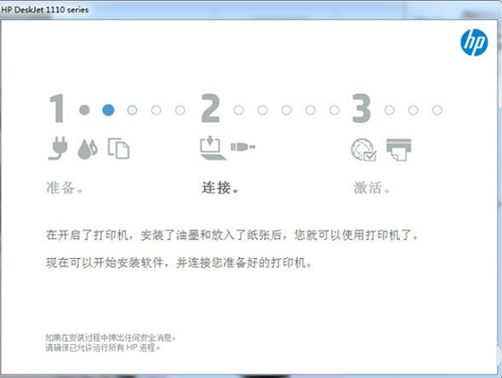The image size is (502, 378).
Task: Click the USB cable connector icon
Action: click(x=243, y=146)
